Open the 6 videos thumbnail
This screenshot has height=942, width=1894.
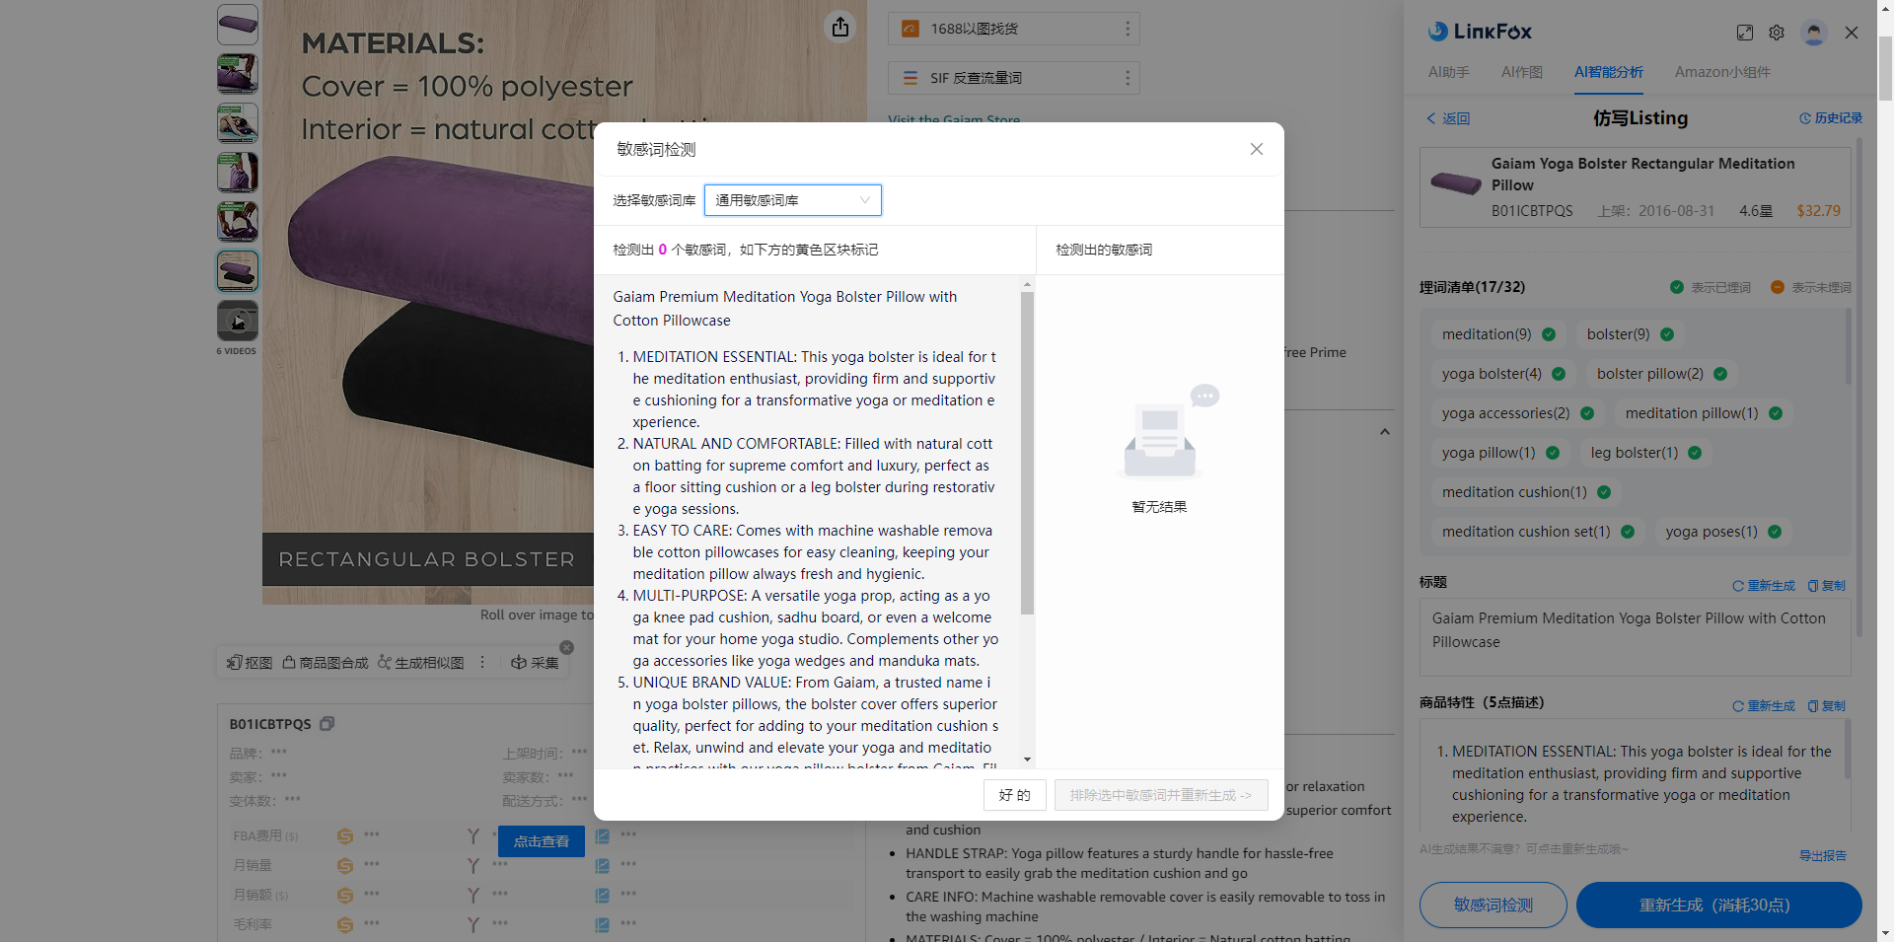coord(238,321)
